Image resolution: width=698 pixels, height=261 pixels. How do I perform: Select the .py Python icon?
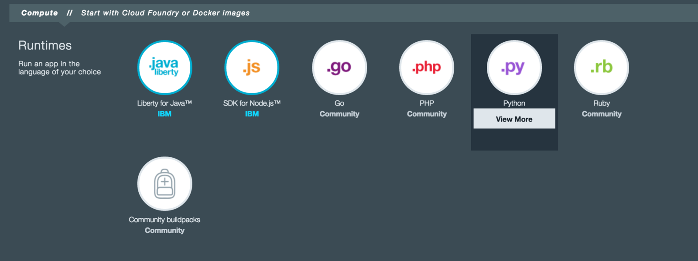click(514, 68)
